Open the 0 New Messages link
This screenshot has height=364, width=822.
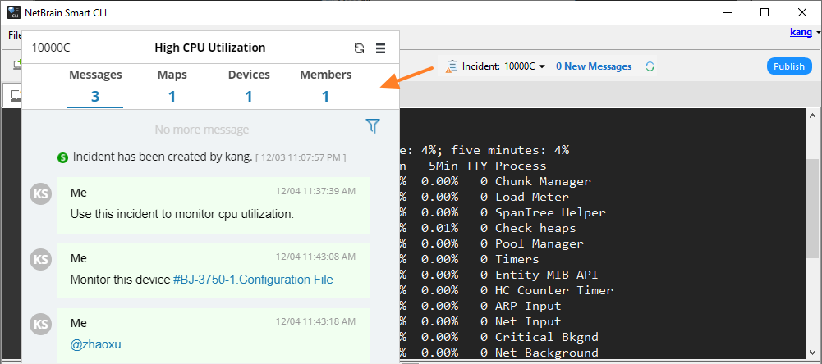click(x=594, y=66)
